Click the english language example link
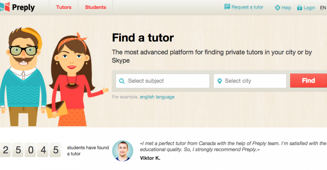This screenshot has width=327, height=170. [x=157, y=97]
